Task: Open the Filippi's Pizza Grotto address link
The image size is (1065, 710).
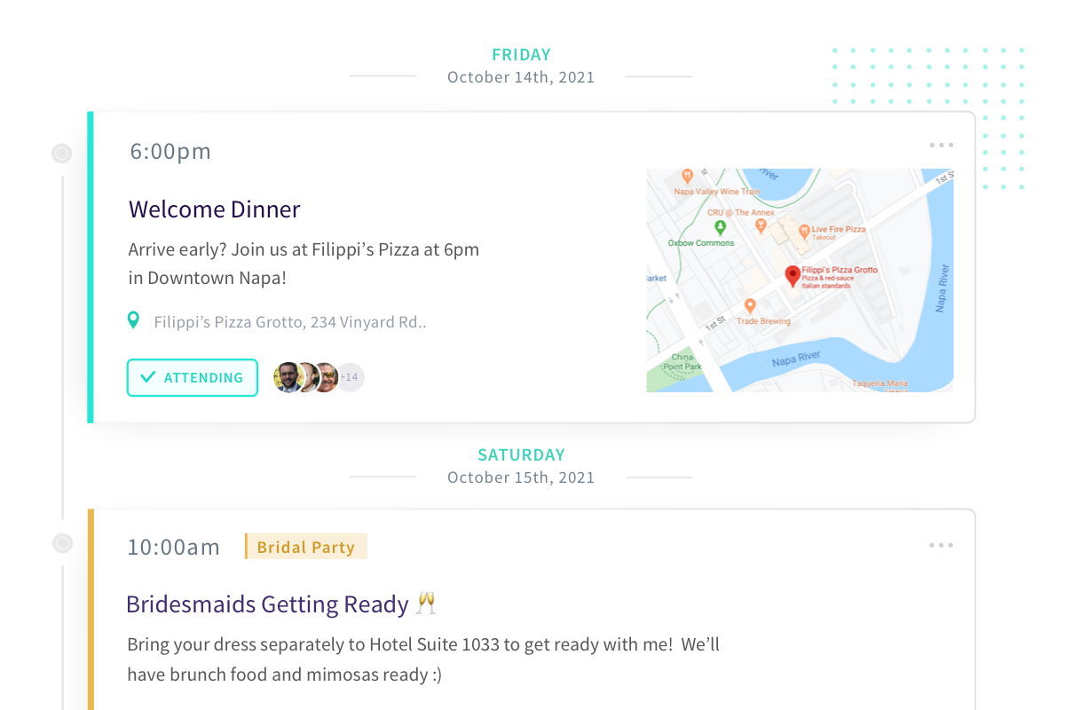Action: tap(290, 322)
